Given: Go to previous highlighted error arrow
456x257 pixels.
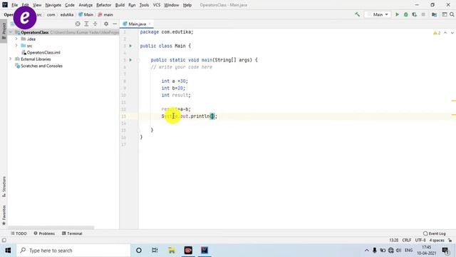Looking at the screenshot, I should click(445, 33).
